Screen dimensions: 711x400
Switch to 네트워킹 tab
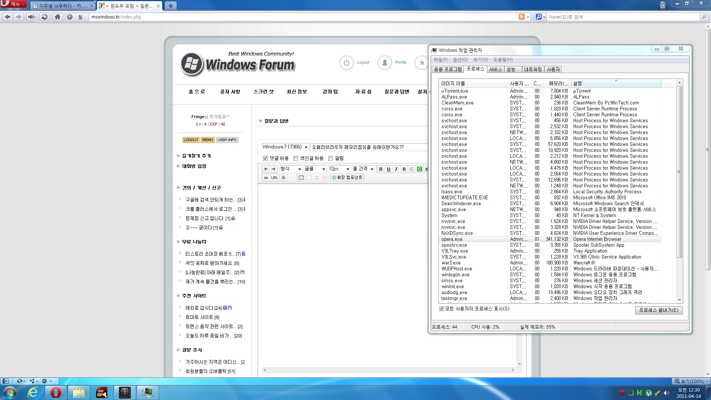click(533, 69)
